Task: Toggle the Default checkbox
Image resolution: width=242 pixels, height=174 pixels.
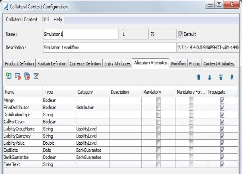Action: [x=180, y=34]
